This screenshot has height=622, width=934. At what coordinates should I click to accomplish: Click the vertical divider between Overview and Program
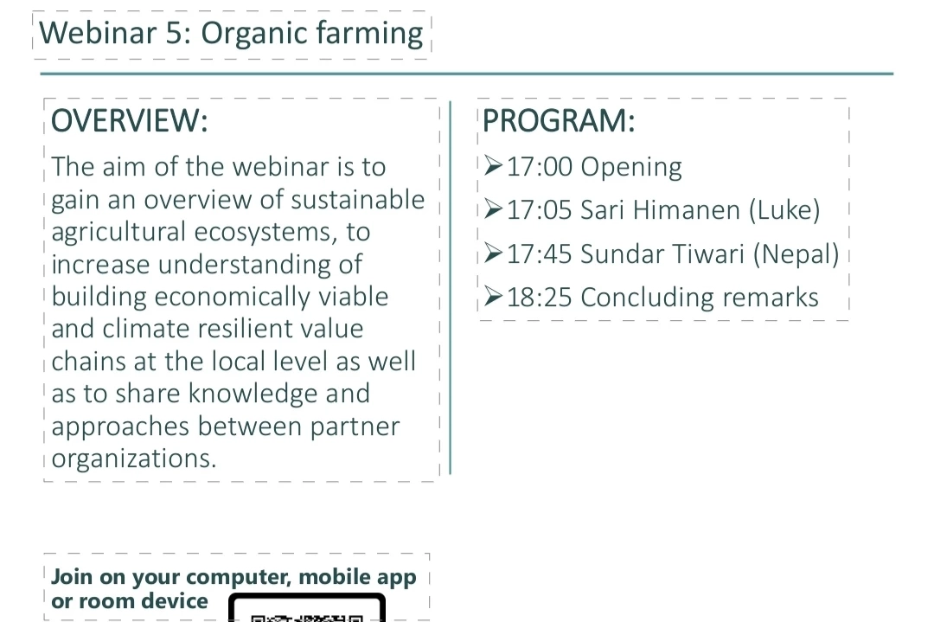[451, 285]
